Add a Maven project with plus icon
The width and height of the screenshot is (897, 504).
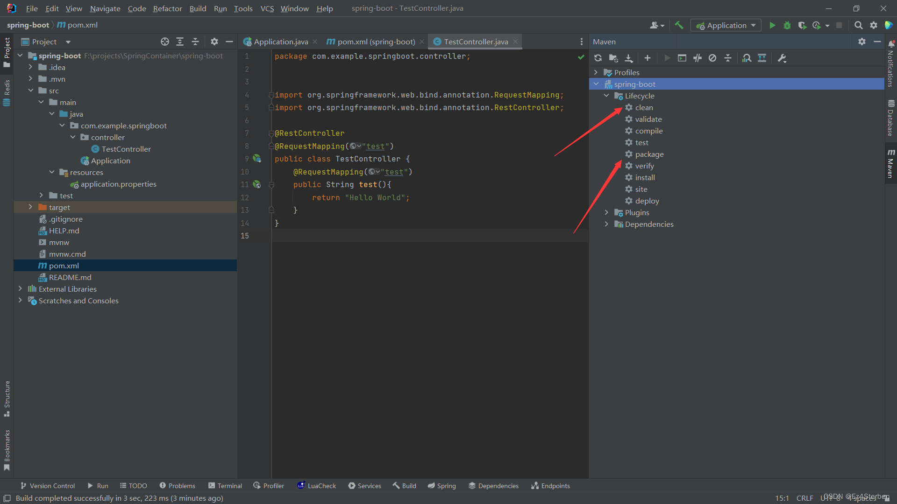(647, 58)
